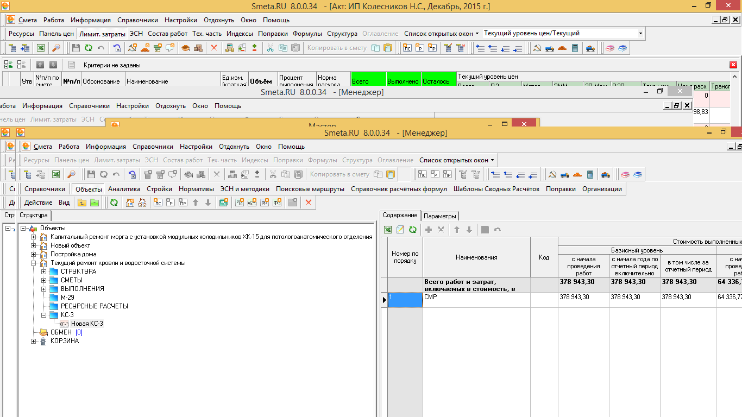Viewport: 742px width, 417px height.
Task: Click the ФЗ icon in the objects toolbar
Action: coord(278,203)
